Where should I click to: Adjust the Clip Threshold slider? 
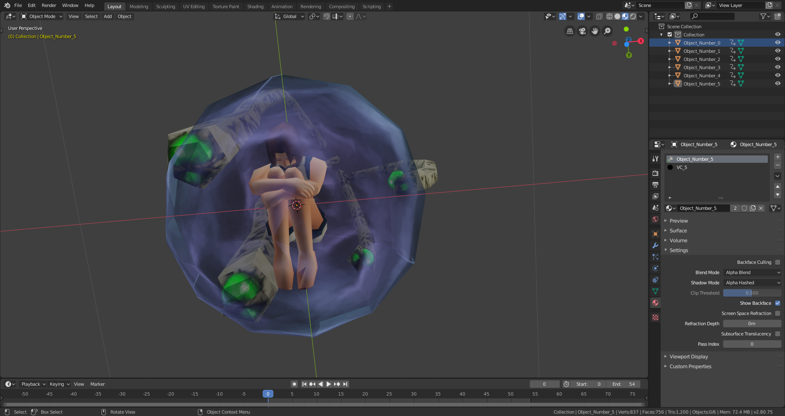(752, 293)
